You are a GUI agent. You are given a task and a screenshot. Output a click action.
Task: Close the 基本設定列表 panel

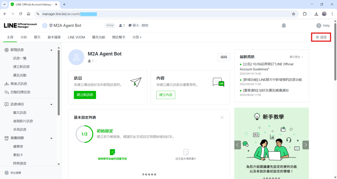point(222,117)
